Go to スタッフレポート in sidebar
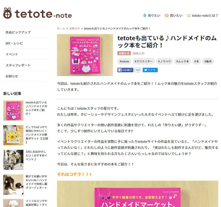Screen dimensions: 221x207 26,65
